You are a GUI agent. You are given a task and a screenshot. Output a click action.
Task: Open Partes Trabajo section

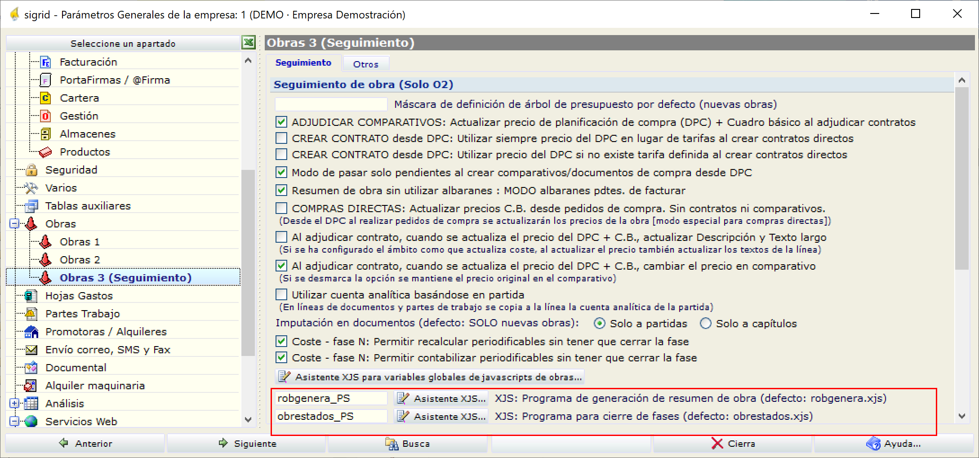(x=83, y=314)
